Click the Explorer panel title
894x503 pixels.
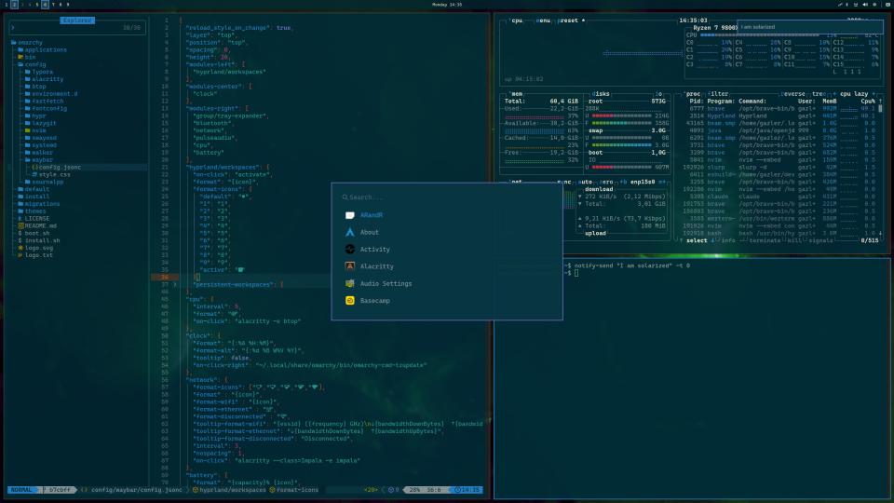(77, 20)
